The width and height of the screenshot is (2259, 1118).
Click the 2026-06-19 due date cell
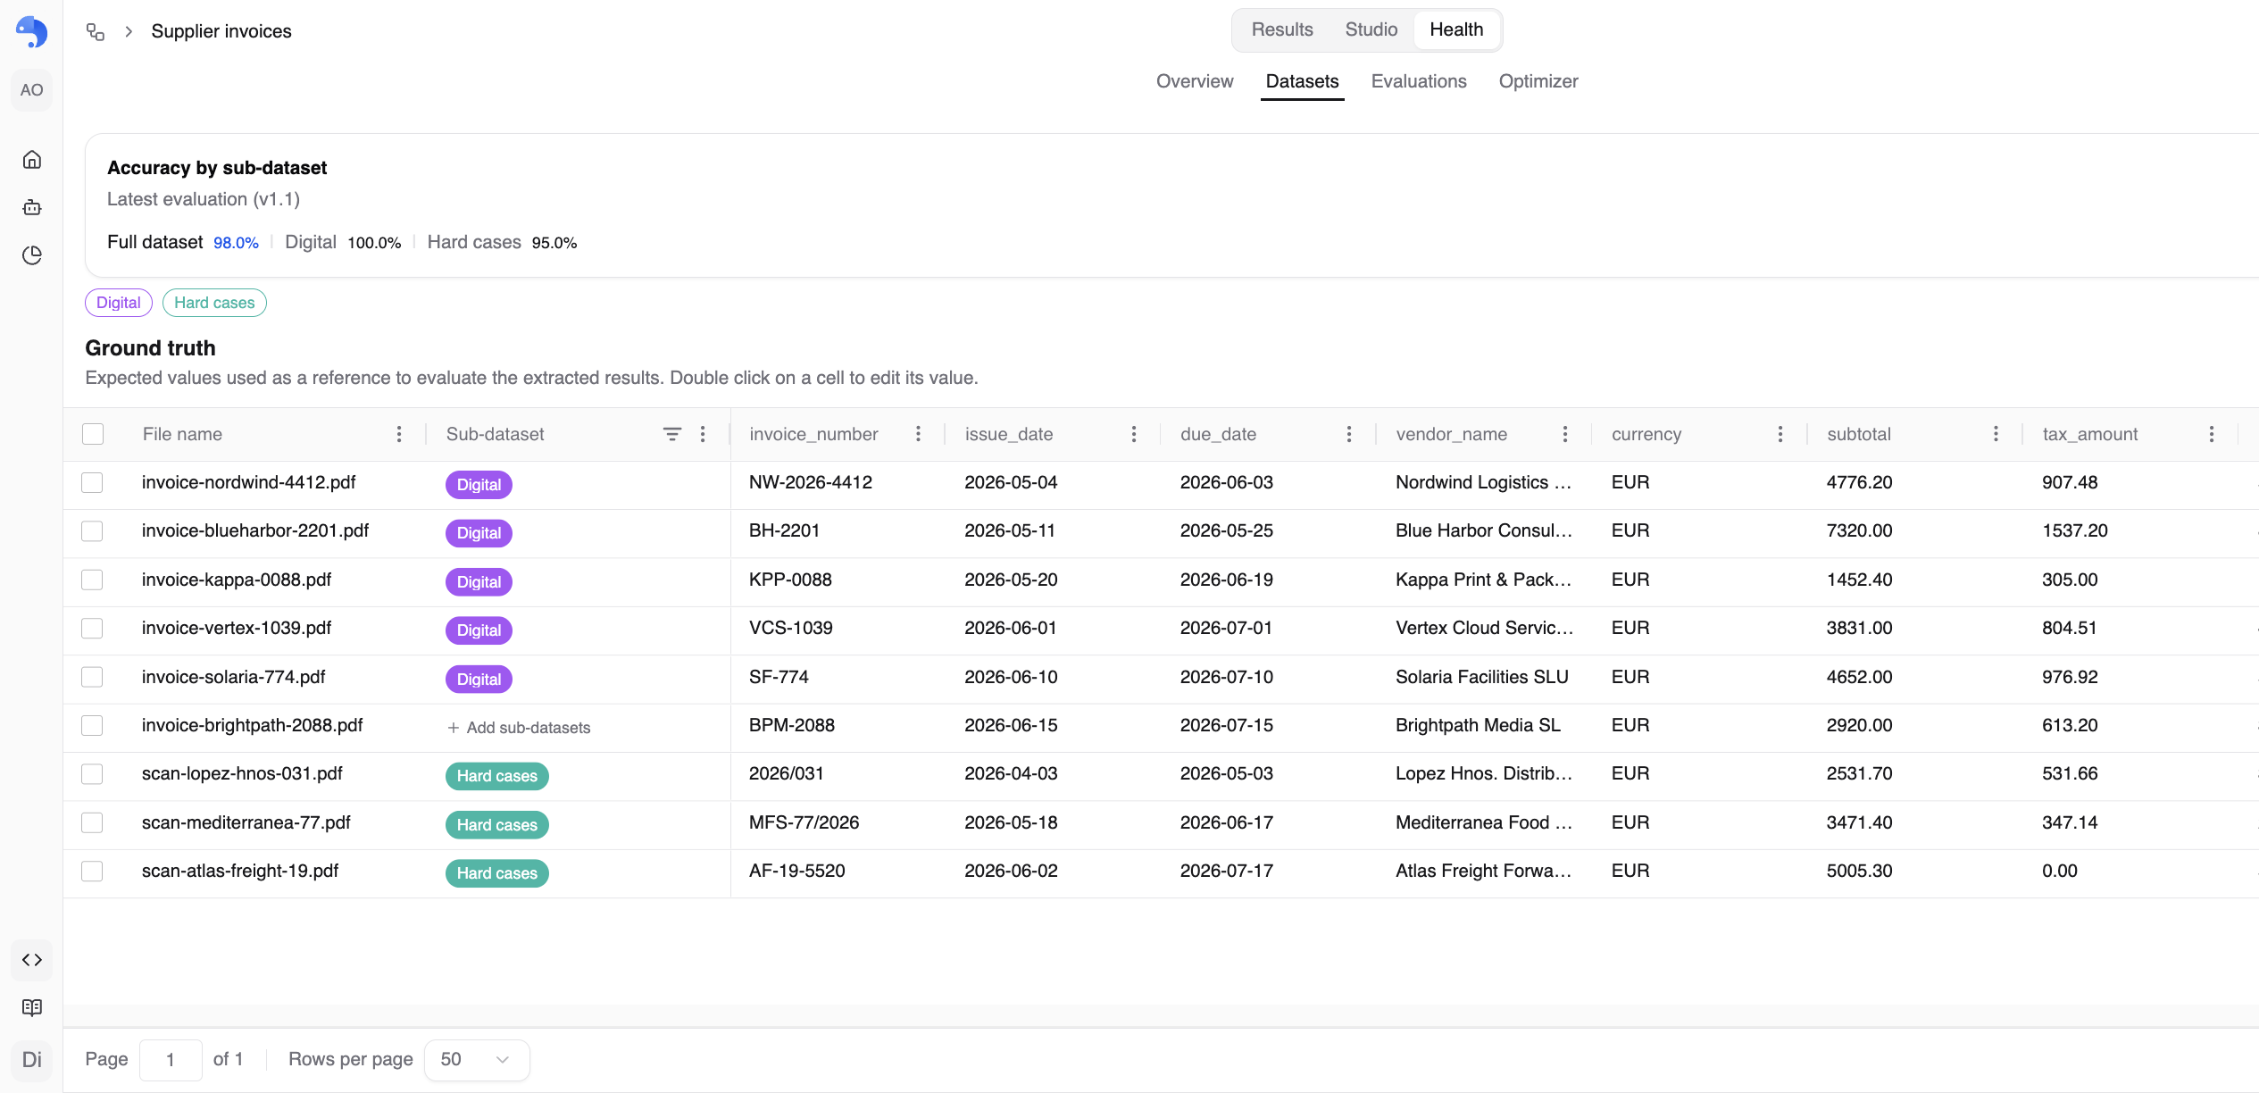[x=1227, y=580]
